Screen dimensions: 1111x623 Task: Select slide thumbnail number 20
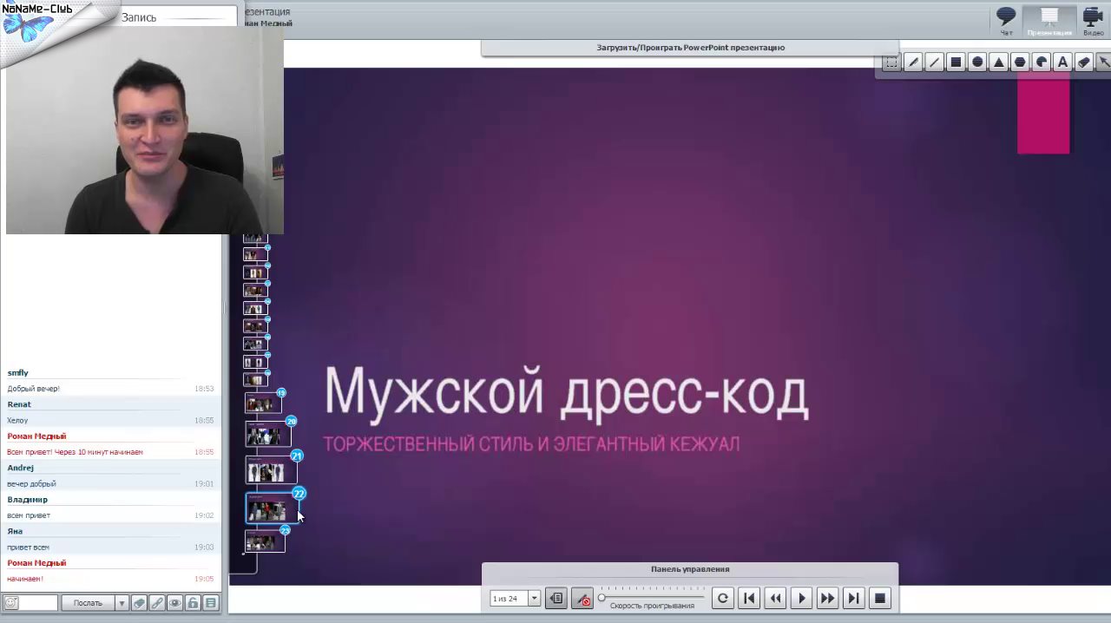267,435
